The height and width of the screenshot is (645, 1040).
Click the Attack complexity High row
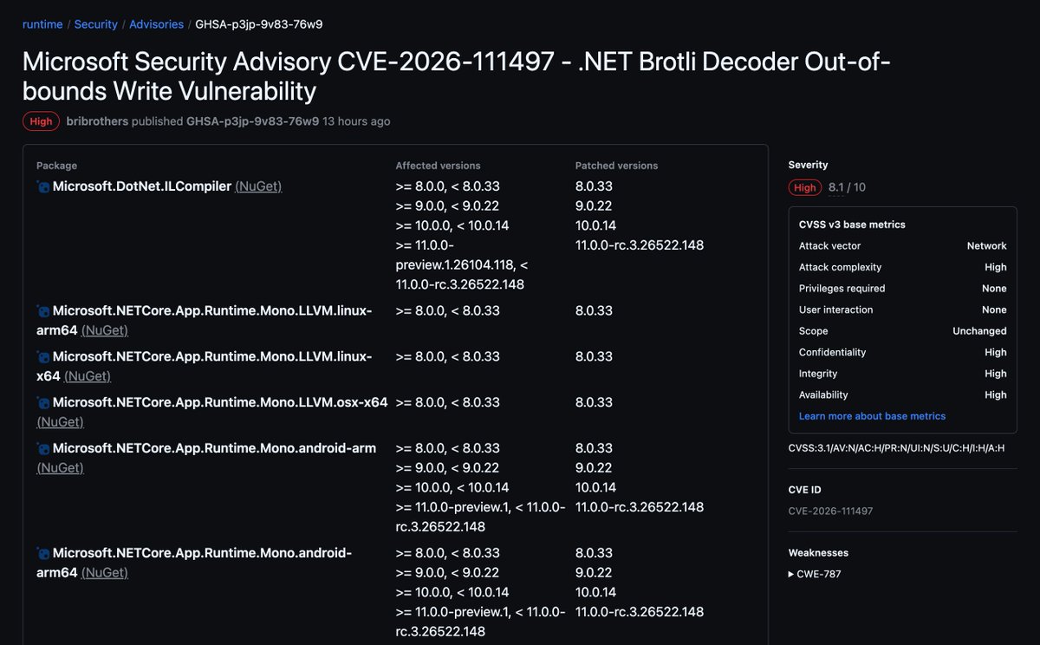click(x=902, y=267)
